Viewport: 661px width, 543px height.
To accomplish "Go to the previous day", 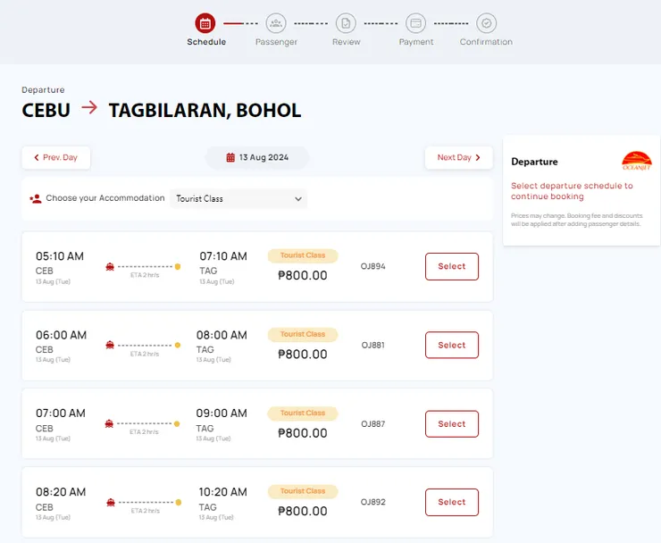I will [55, 158].
